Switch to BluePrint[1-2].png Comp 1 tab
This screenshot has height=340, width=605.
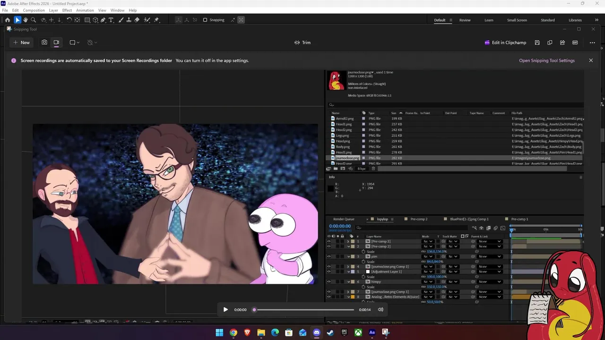[x=469, y=219]
